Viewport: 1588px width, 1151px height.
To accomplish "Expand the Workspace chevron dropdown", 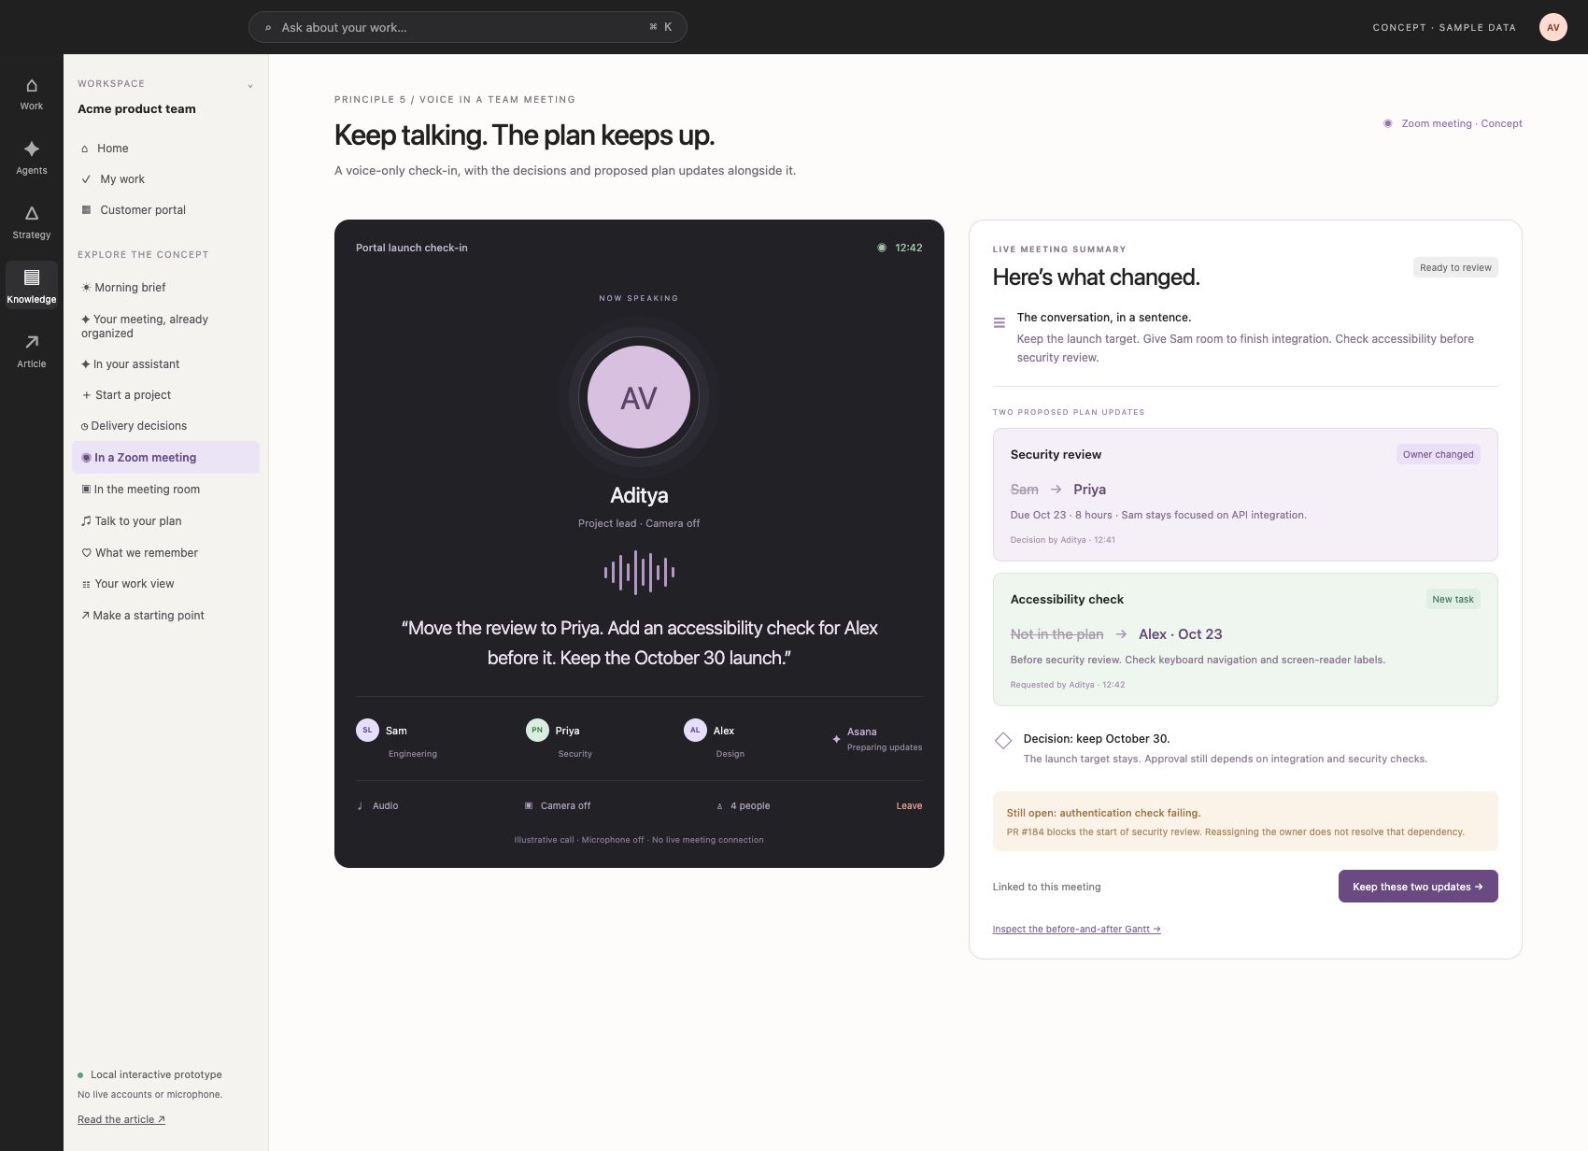I will (250, 86).
